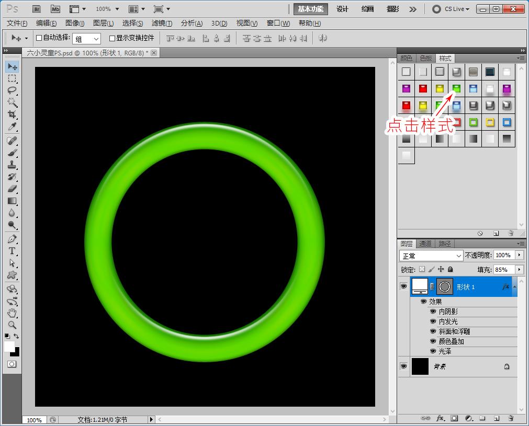Create a new layer from Layers panel

click(497, 419)
